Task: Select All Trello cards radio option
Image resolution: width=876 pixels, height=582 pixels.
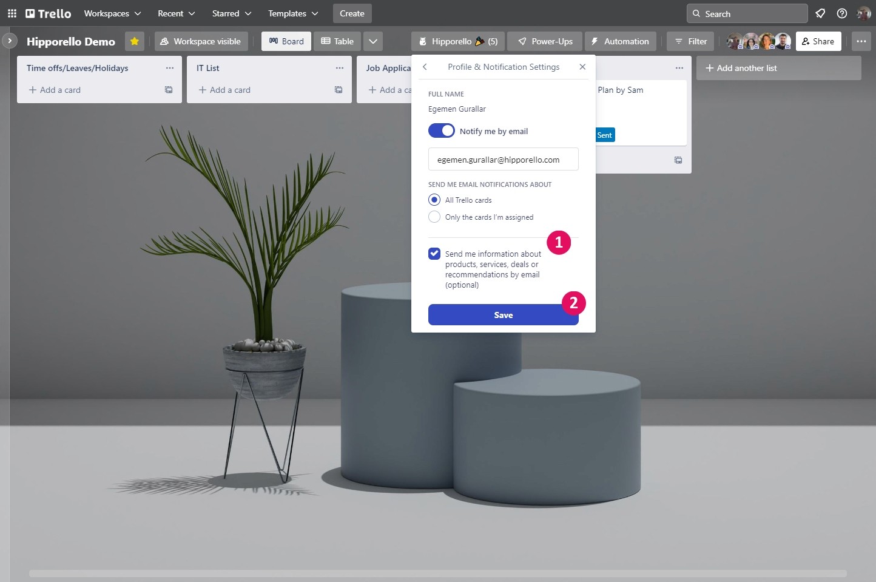Action: (434, 200)
